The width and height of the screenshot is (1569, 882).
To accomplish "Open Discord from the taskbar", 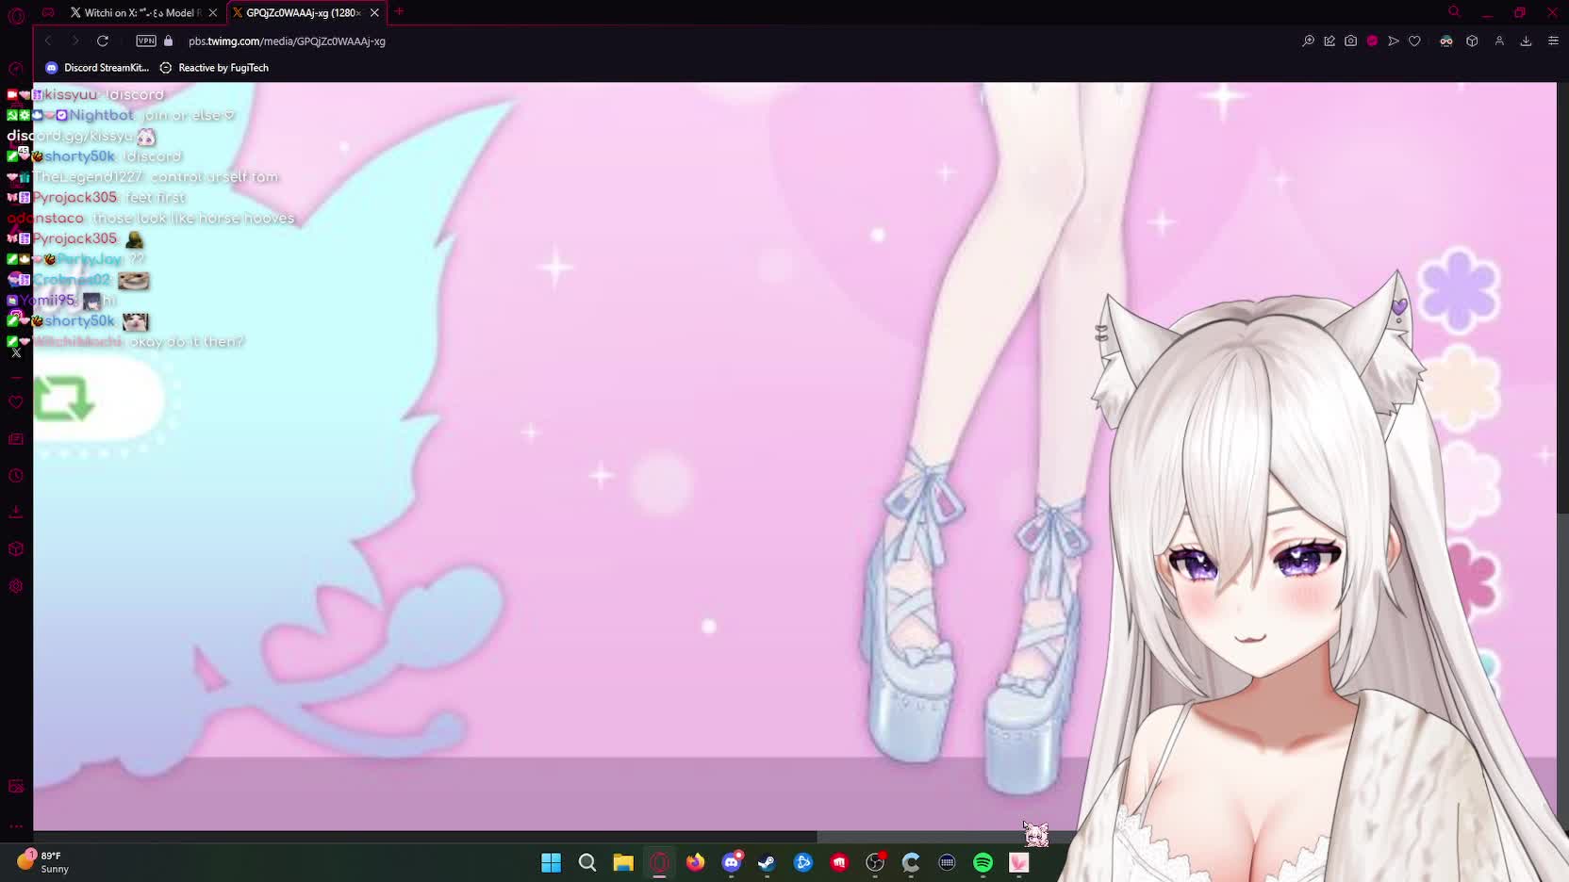I will point(732,862).
